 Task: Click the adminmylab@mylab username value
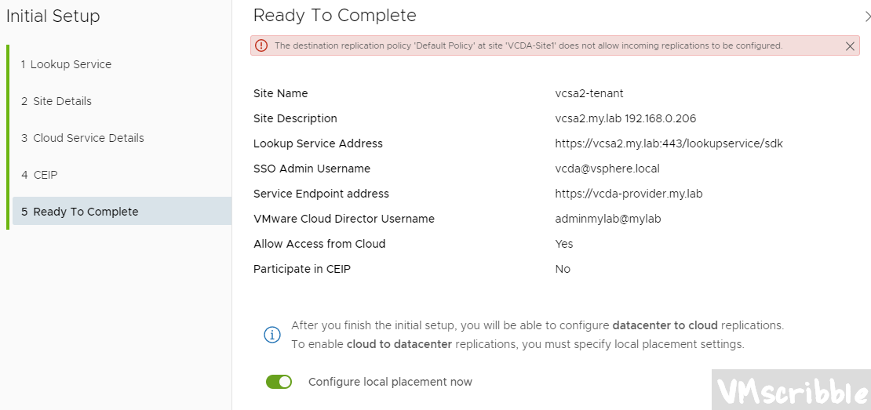(x=607, y=219)
